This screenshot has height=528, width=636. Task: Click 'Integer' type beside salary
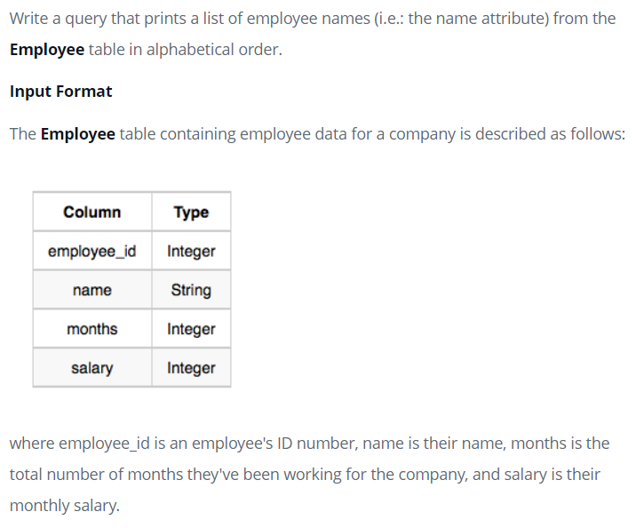[x=191, y=368]
